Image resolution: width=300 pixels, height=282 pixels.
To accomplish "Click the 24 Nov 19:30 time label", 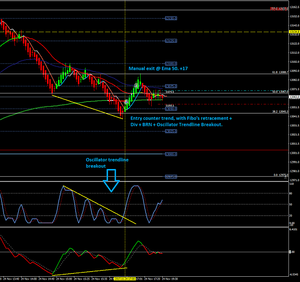I will pos(170,279).
